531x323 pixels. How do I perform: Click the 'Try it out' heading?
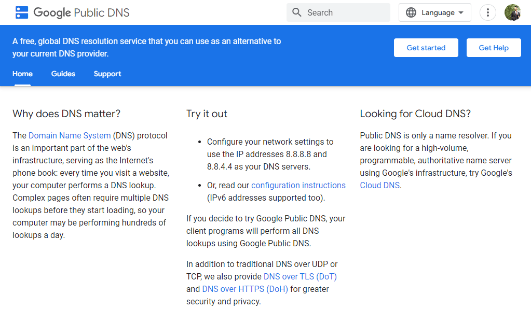(x=207, y=114)
